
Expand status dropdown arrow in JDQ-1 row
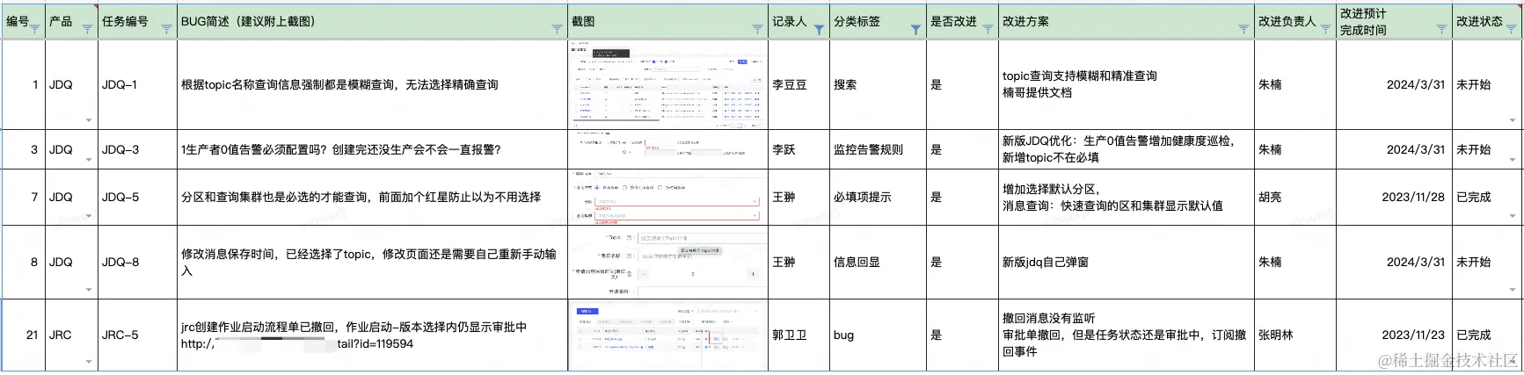pos(1513,120)
